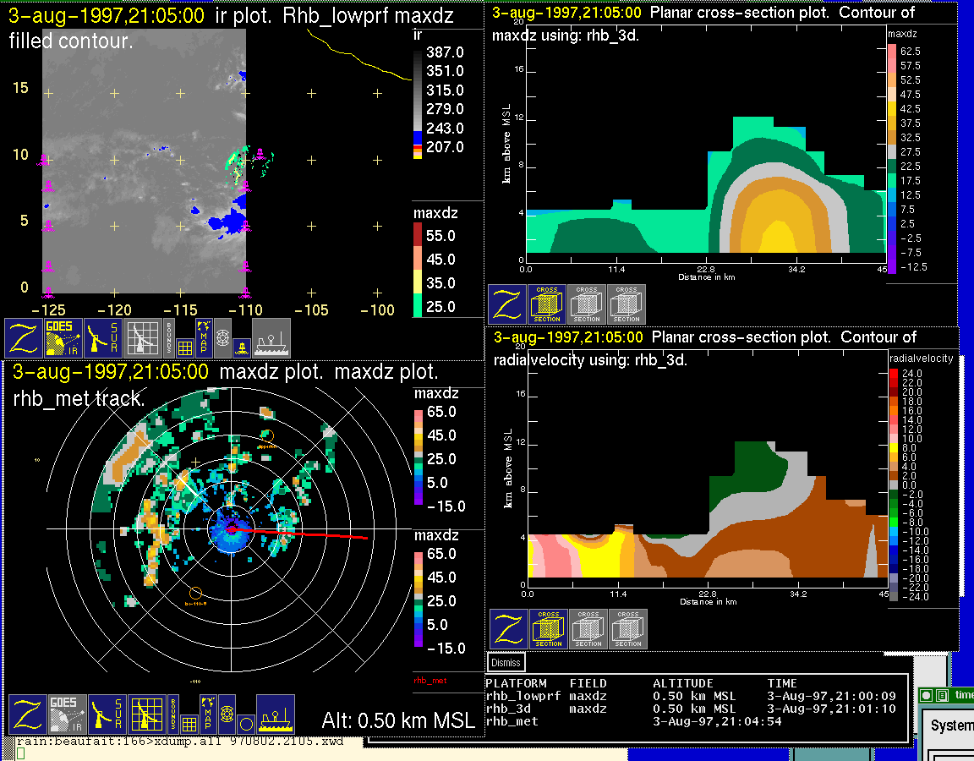974x761 pixels.
Task: Enable the last gray cross-section icon in the top-right window
Action: point(627,304)
